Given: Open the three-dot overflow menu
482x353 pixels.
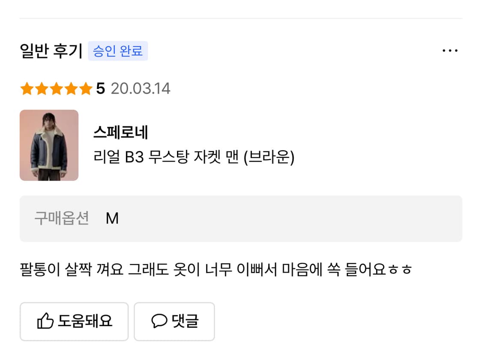Looking at the screenshot, I should tap(450, 50).
